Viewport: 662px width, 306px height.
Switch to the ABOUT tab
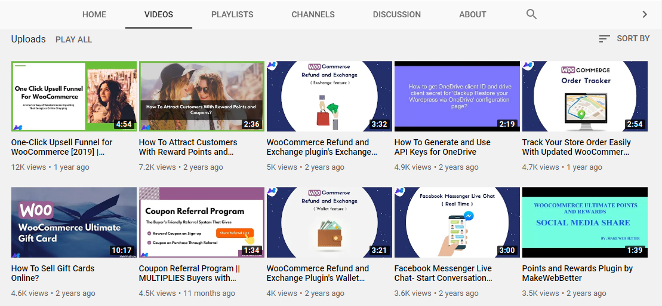tap(472, 14)
